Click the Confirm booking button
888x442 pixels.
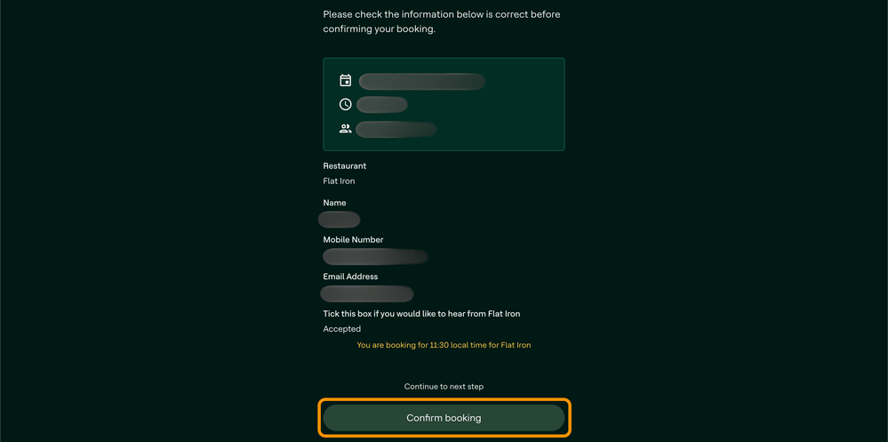coord(444,418)
